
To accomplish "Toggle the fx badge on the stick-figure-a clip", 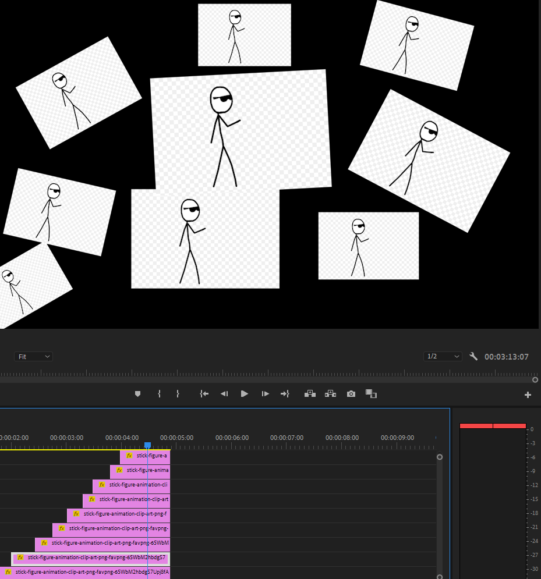I will [129, 456].
